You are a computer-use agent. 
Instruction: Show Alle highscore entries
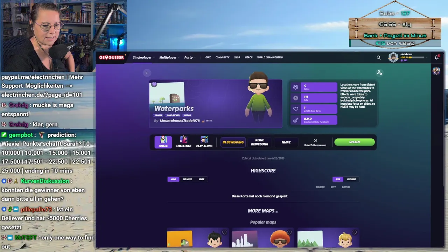pyautogui.click(x=338, y=179)
